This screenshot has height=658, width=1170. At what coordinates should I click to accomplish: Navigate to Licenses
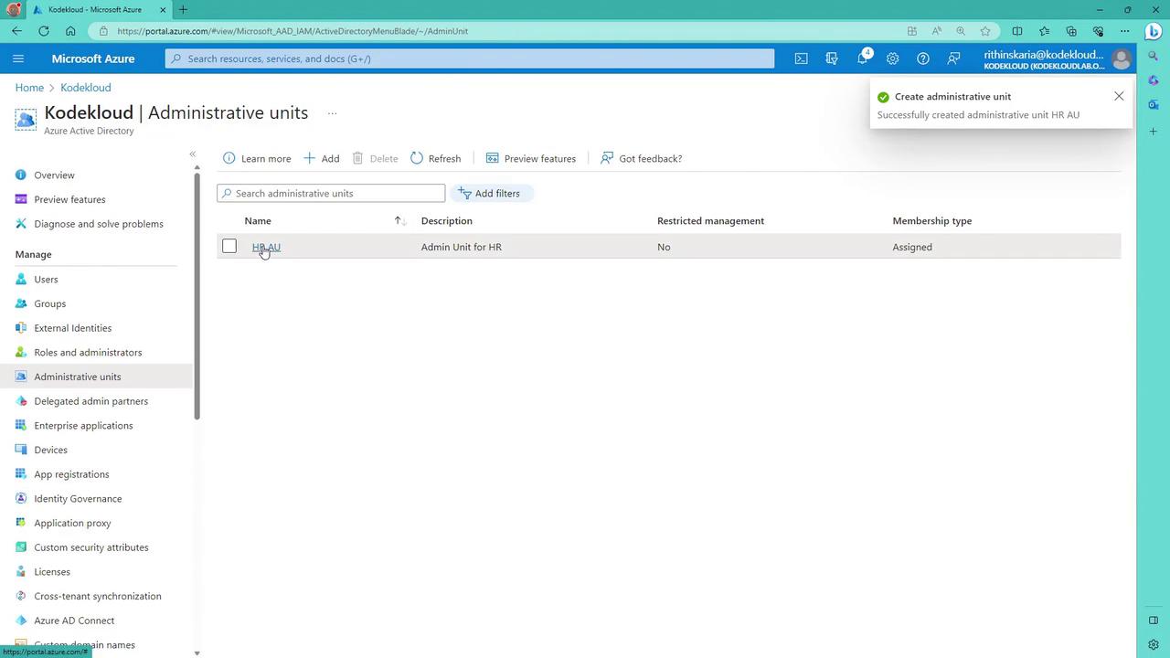coord(52,571)
